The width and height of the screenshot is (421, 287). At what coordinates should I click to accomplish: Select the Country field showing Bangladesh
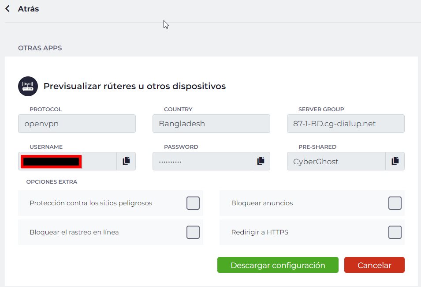point(211,124)
